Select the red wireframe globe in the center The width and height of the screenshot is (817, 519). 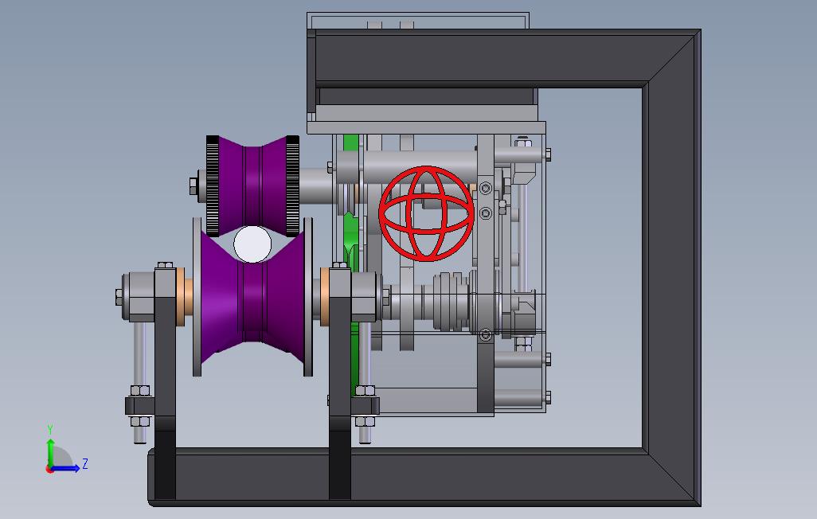(x=427, y=213)
